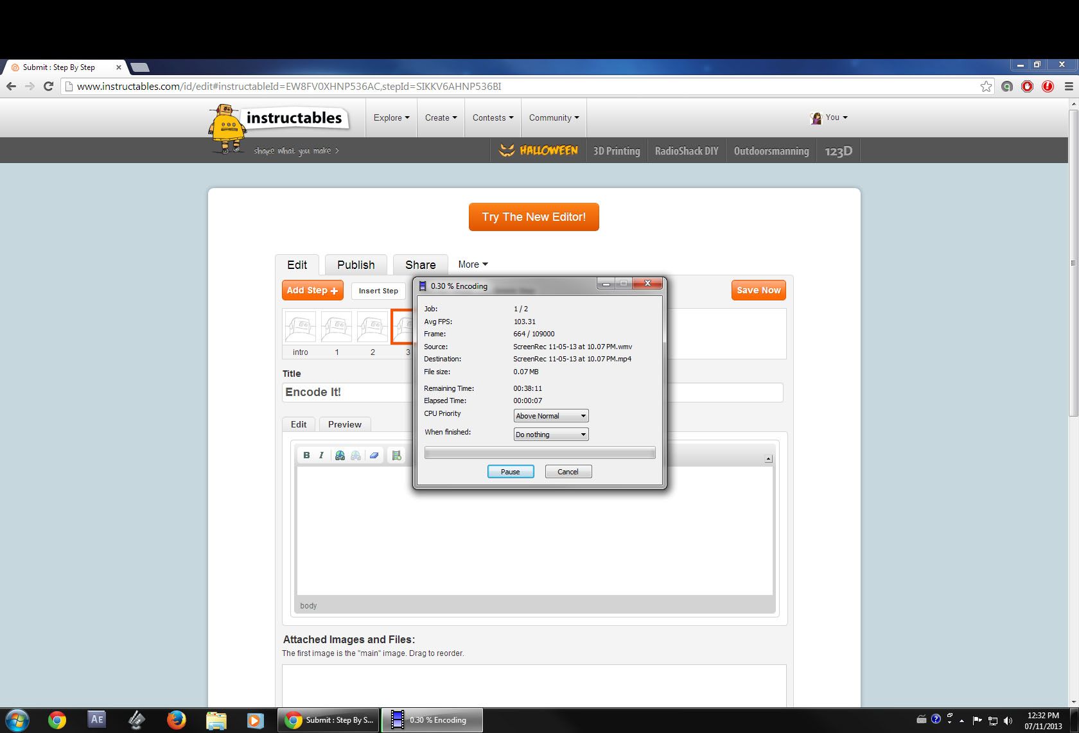Apply italic formatting in the editor toolbar
This screenshot has width=1079, height=733.
coord(320,456)
